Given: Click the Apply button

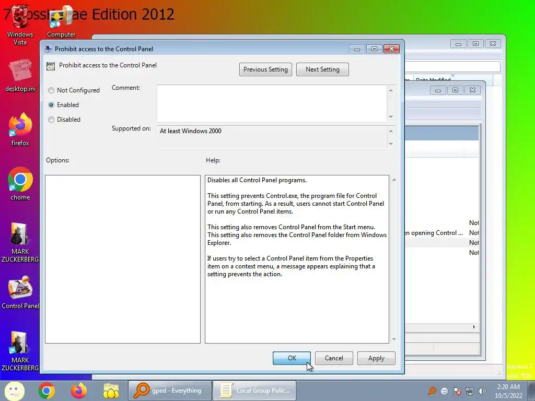Looking at the screenshot, I should (376, 358).
